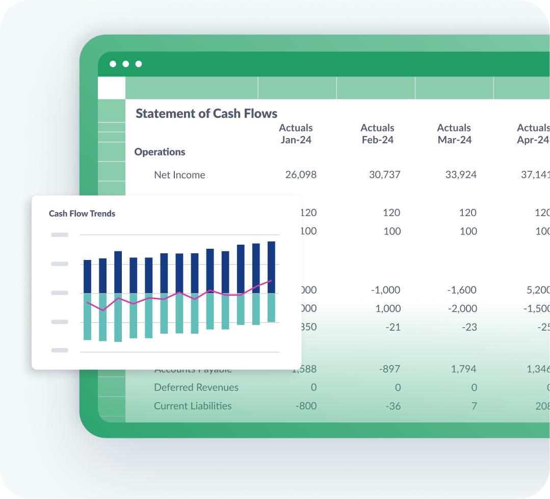The width and height of the screenshot is (550, 499).
Task: Select Net Income value 33,924
Action: click(461, 175)
